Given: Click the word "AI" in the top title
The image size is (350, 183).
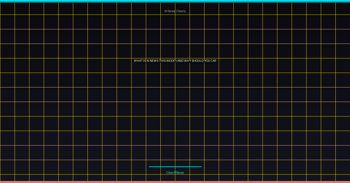Looking at the screenshot, I should 165,11.
